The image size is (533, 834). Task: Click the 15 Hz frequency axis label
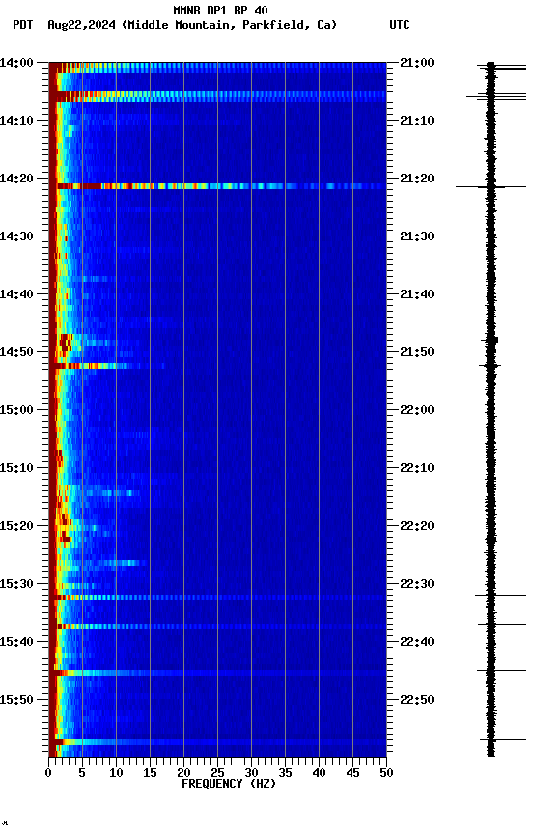tap(150, 773)
